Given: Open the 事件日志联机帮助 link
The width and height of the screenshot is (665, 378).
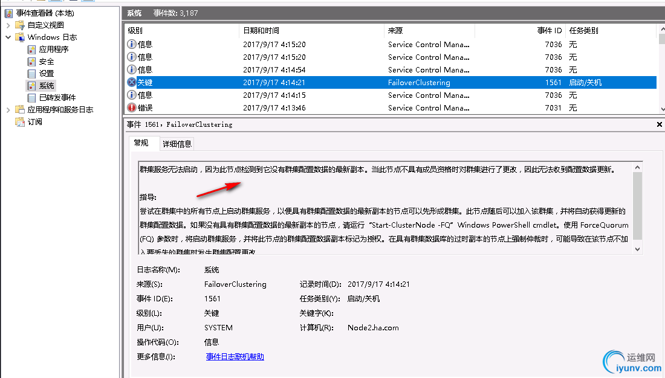Looking at the screenshot, I should tap(235, 357).
